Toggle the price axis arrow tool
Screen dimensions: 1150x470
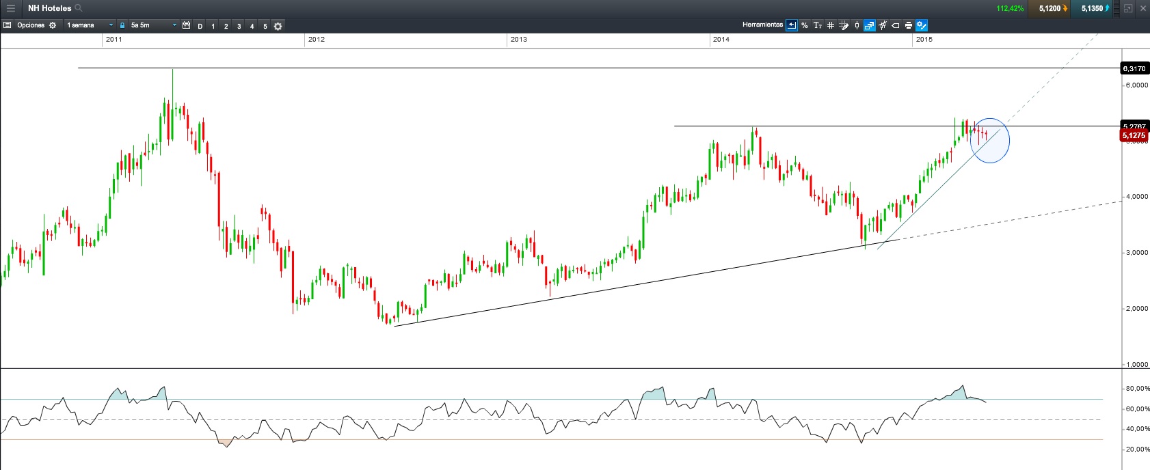(x=792, y=25)
